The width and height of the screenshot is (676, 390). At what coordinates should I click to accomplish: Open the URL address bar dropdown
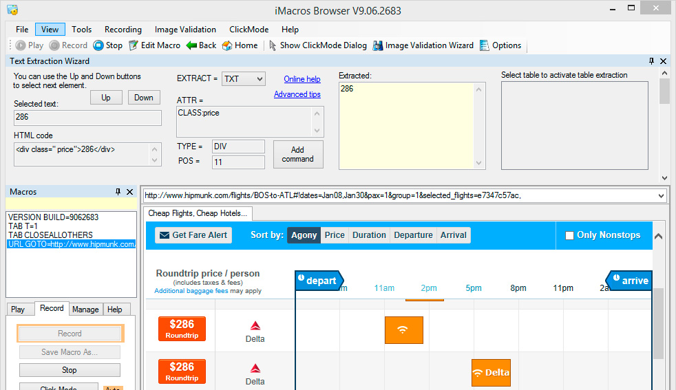coord(662,195)
